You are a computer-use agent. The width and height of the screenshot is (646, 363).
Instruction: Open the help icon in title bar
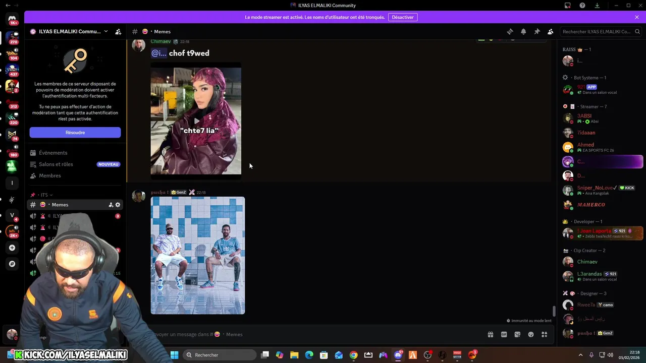coord(582,6)
